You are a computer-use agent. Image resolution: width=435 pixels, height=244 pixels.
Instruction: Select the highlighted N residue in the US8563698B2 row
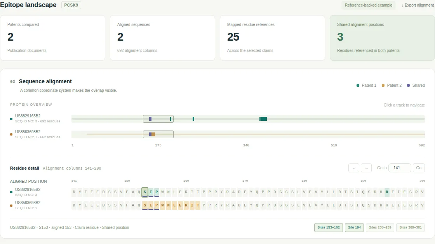click(169, 205)
